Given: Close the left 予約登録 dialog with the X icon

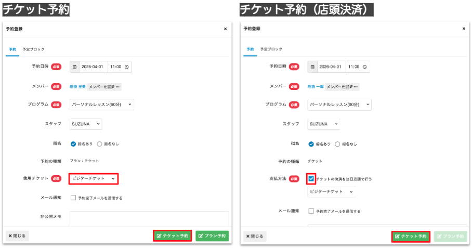Looking at the screenshot, I should point(225,29).
